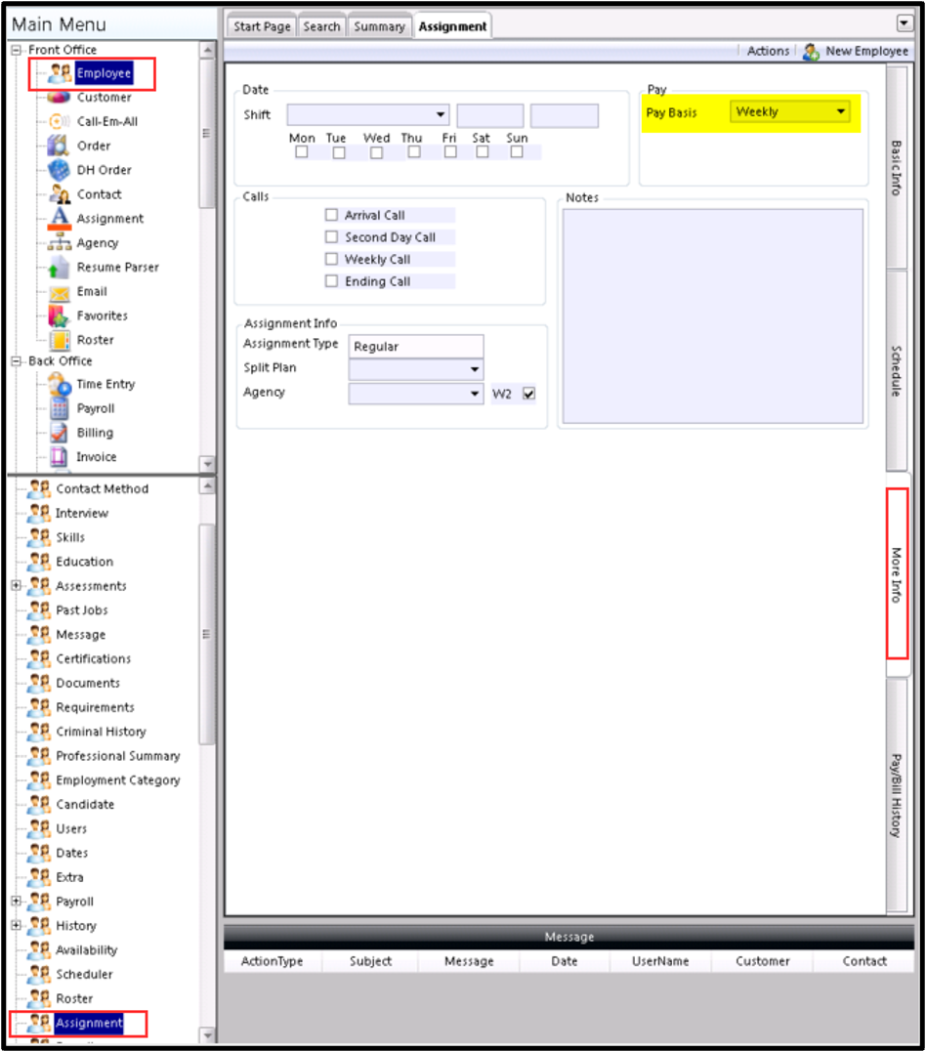Expand the Assessments tree node
Screen dimensions: 926x1051
point(17,585)
